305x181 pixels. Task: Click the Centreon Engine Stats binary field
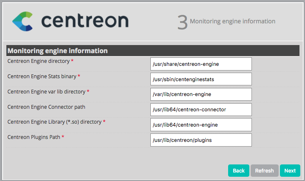coord(201,79)
